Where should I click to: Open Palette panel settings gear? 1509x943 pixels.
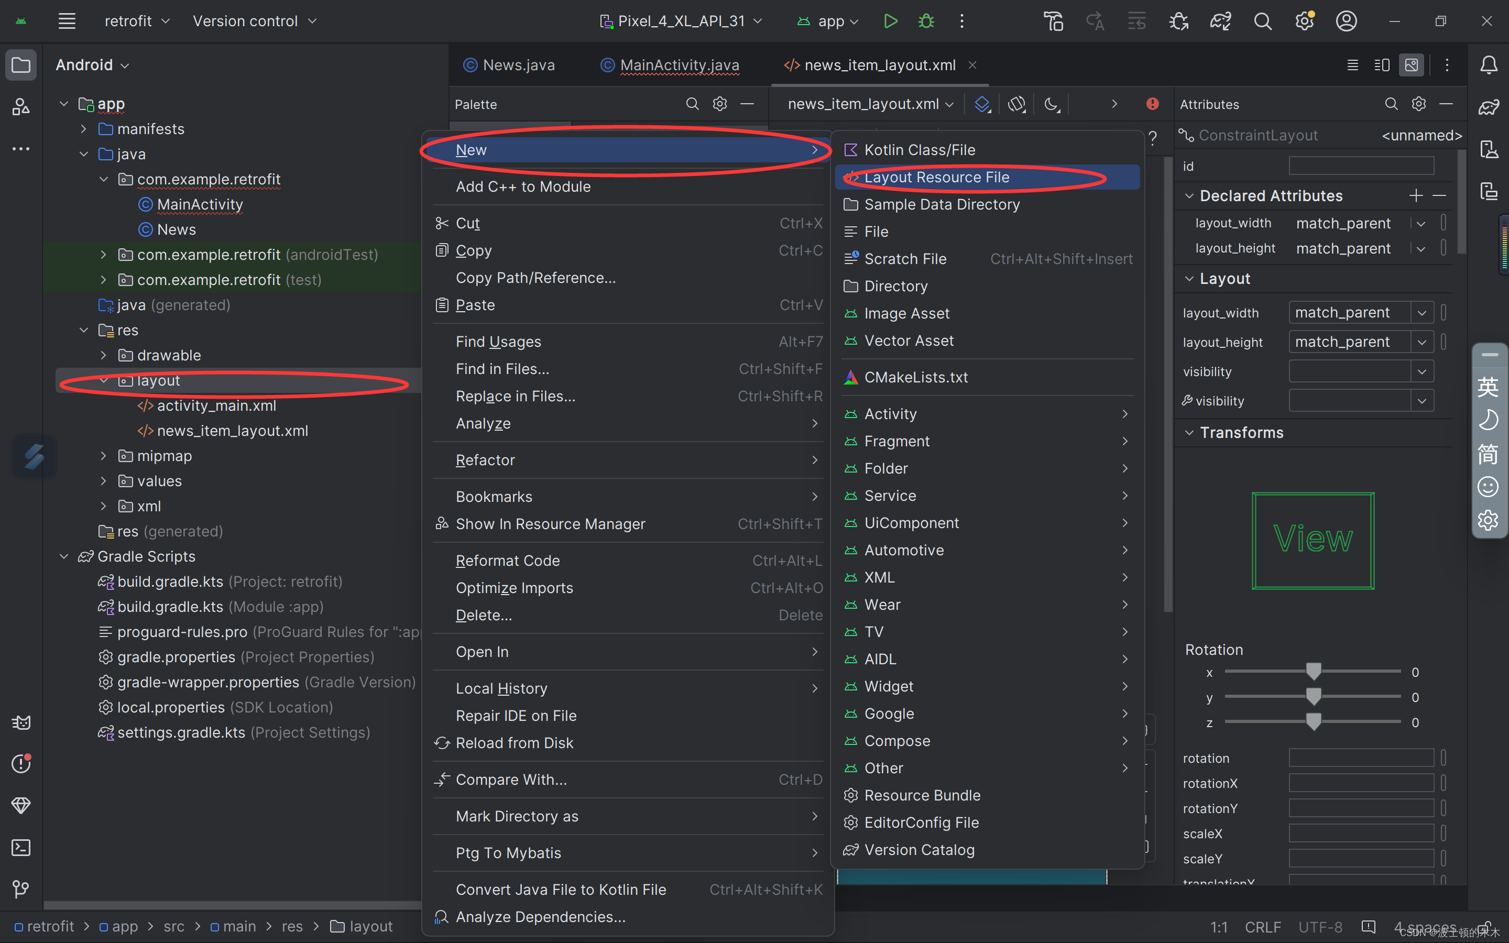coord(719,104)
